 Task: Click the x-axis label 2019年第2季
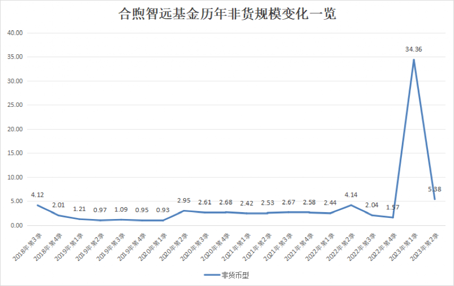point(90,247)
